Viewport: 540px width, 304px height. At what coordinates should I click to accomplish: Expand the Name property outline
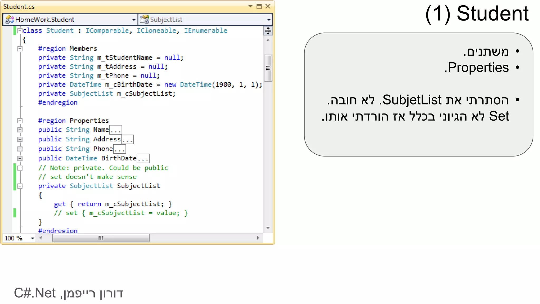click(20, 130)
